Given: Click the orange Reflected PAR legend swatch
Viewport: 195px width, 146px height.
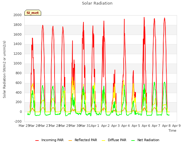Looking at the screenshot, I should coord(70,141).
